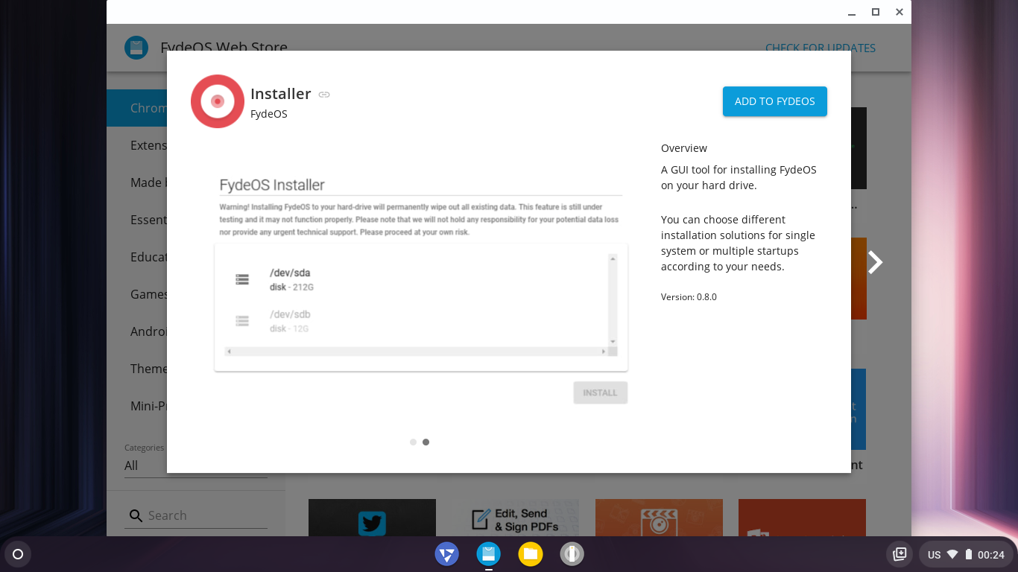The image size is (1018, 572).
Task: Click the Version: 0.8.0 text
Action: [689, 297]
